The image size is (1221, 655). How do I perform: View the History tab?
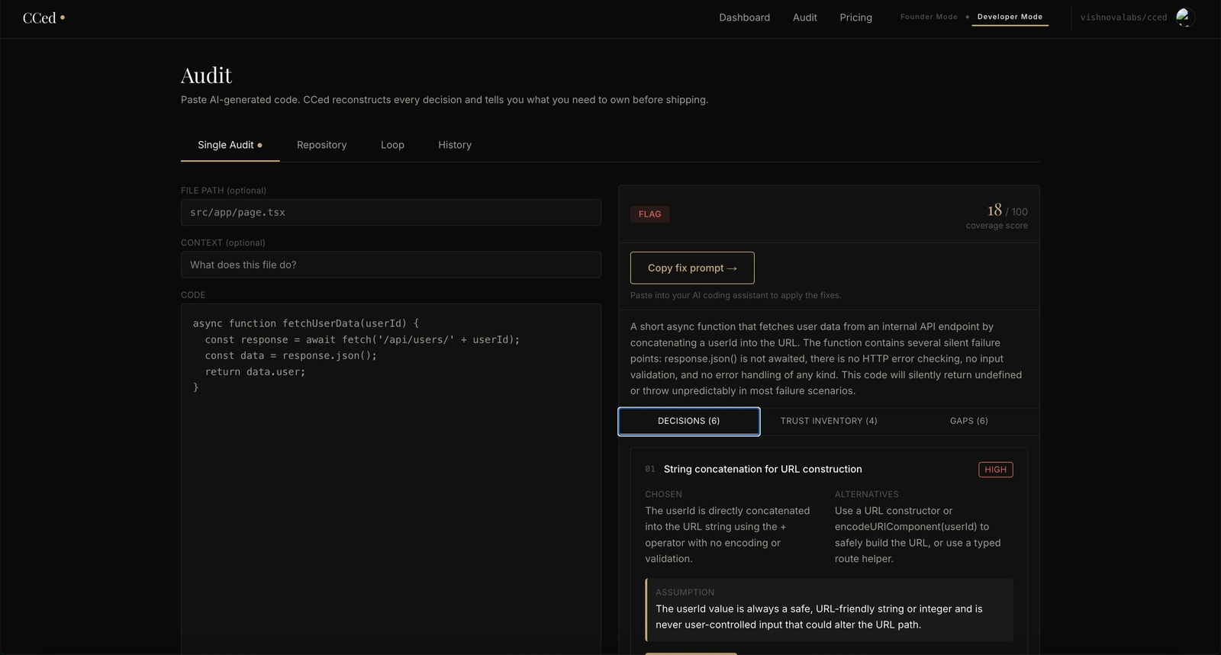455,145
